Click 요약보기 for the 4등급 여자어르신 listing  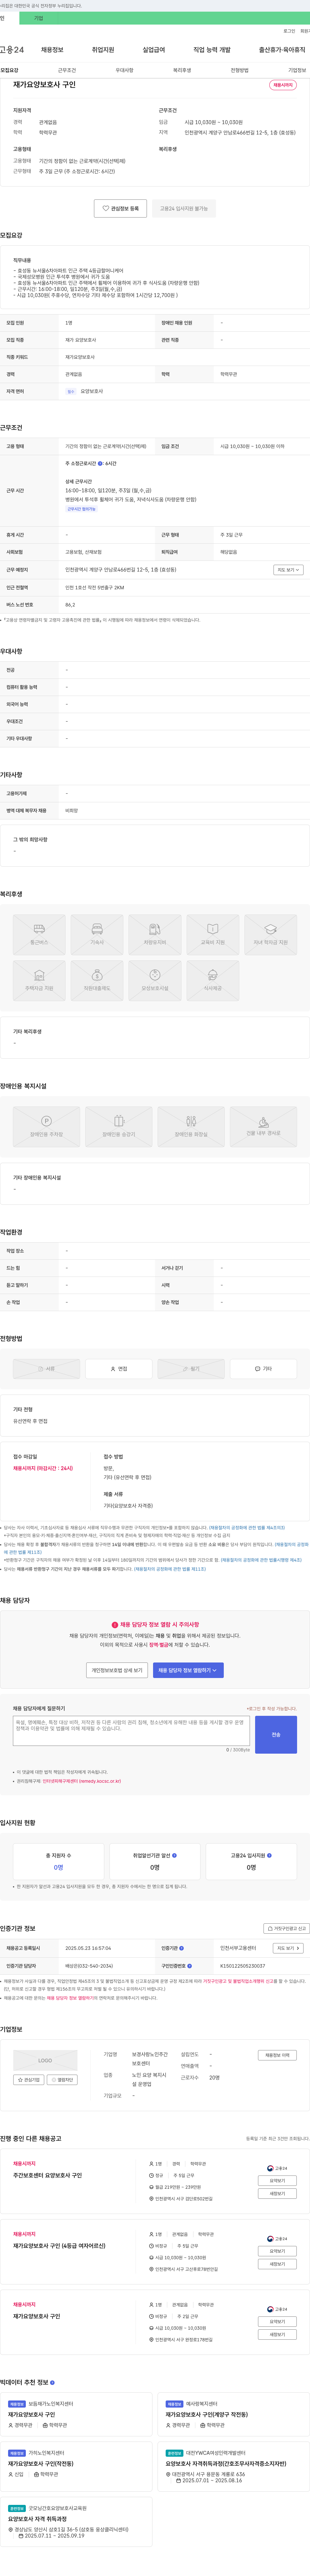point(277,2251)
